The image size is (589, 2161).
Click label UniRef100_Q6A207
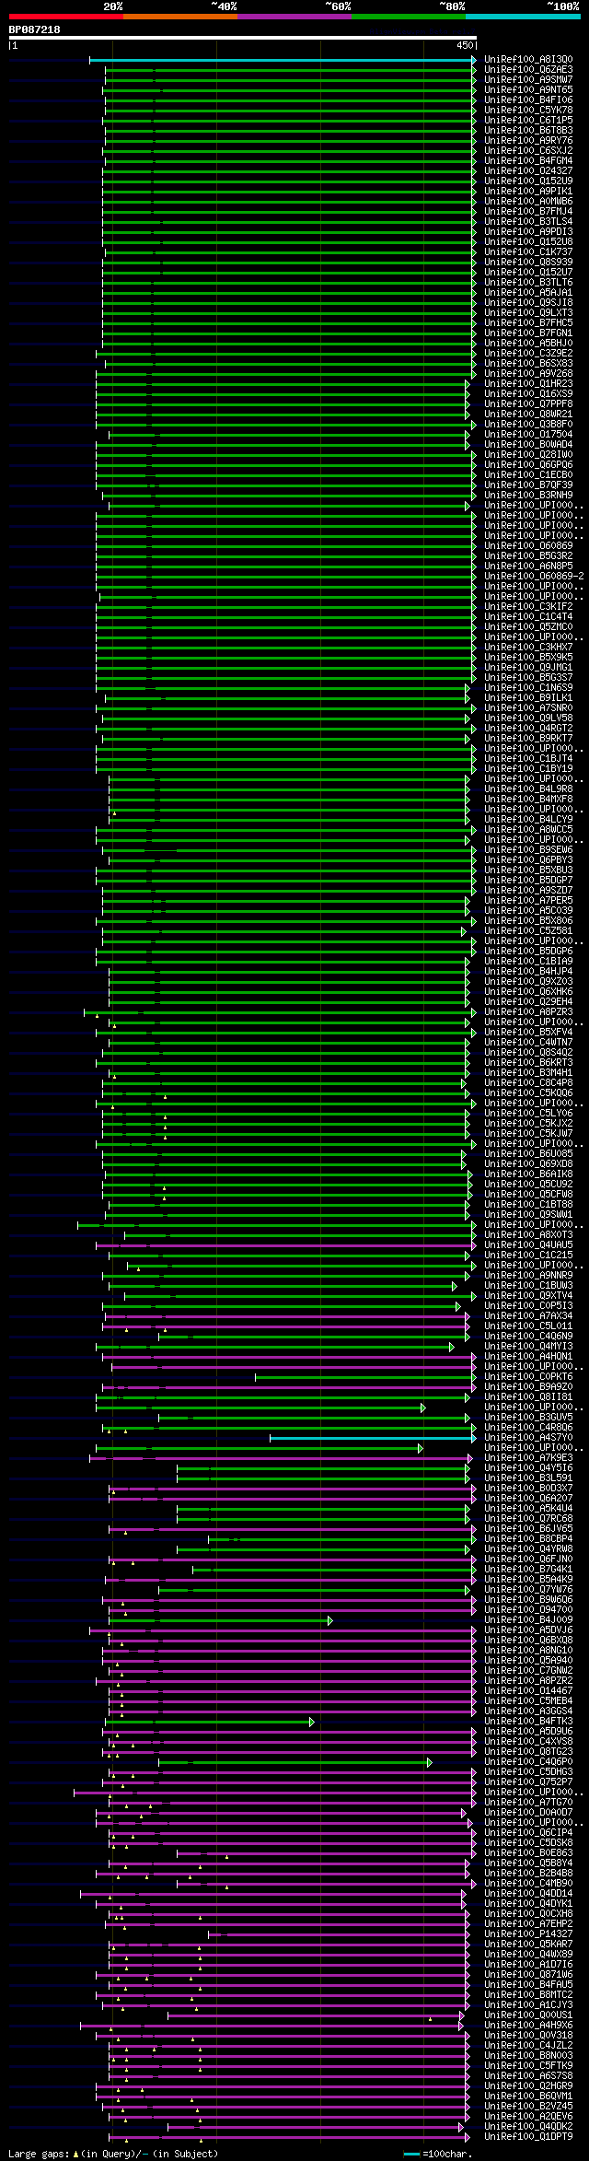click(528, 1499)
